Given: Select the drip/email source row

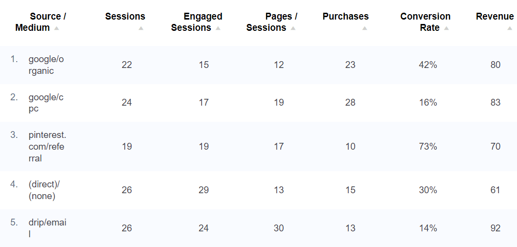Looking at the screenshot, I should tap(47, 228).
